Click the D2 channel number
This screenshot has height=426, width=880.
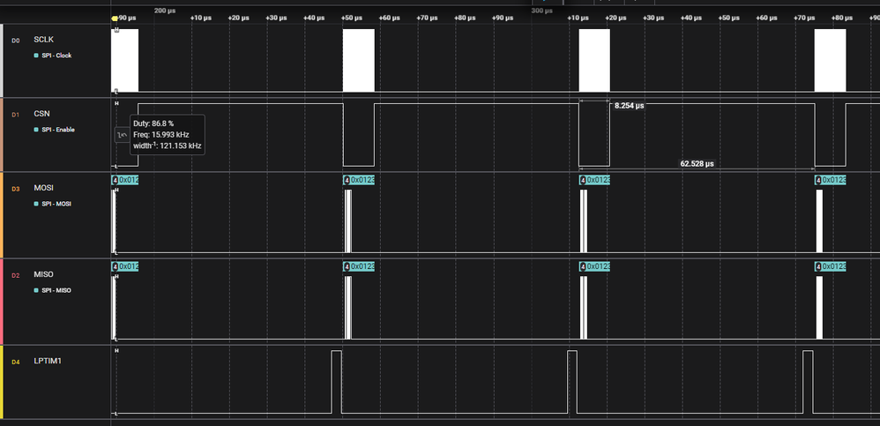[16, 275]
